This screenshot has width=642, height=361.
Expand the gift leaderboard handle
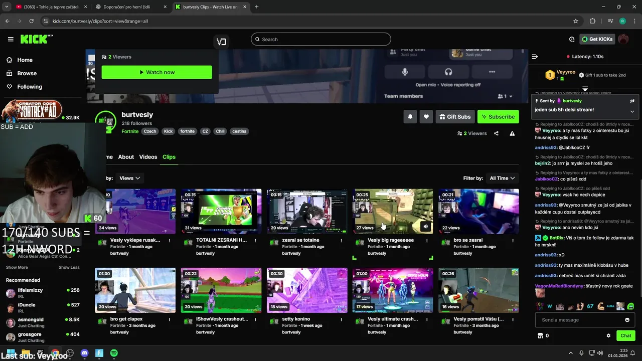tap(585, 89)
